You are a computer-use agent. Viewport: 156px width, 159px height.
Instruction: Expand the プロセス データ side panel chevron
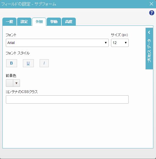tap(149, 32)
